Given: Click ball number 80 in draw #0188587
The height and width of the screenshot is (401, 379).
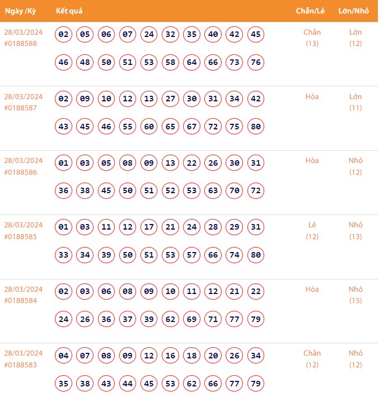Looking at the screenshot, I should 256,127.
